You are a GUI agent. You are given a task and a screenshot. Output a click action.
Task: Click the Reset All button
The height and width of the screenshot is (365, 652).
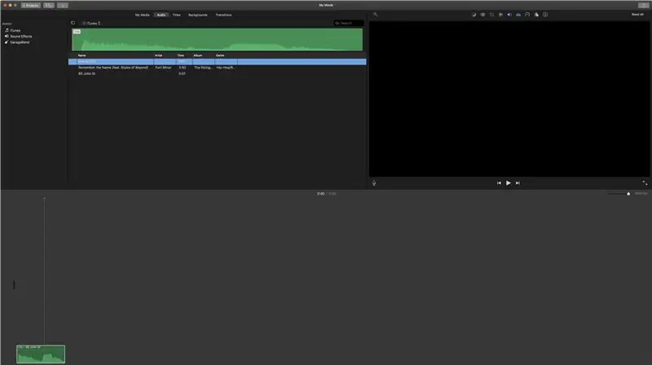pos(637,15)
